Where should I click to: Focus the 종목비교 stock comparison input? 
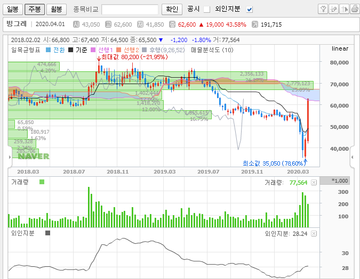(130, 10)
